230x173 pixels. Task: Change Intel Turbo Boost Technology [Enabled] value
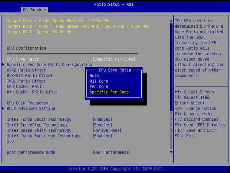(x=102, y=119)
